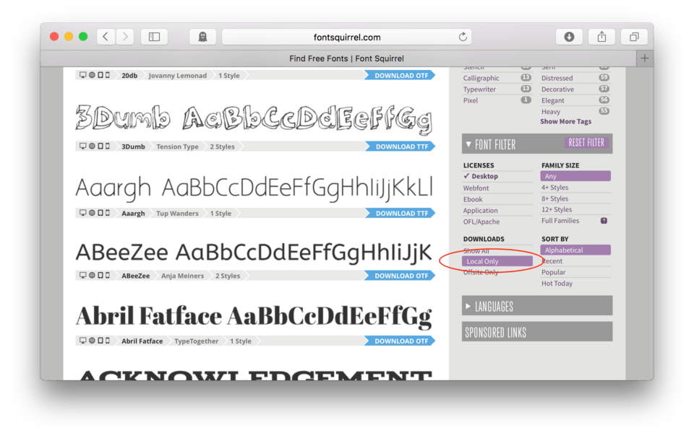Go forward with Safari forward arrow
Screen dimensions: 694x438
125,37
